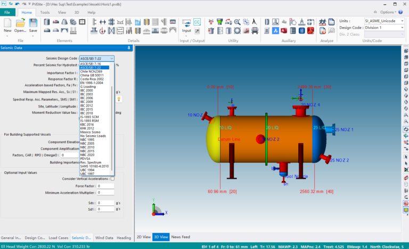Click the File menu button
Image resolution: width=409 pixels, height=249 pixels.
click(7, 12)
